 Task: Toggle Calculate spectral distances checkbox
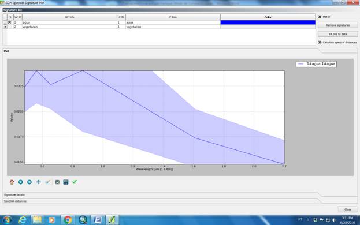[x=320, y=42]
